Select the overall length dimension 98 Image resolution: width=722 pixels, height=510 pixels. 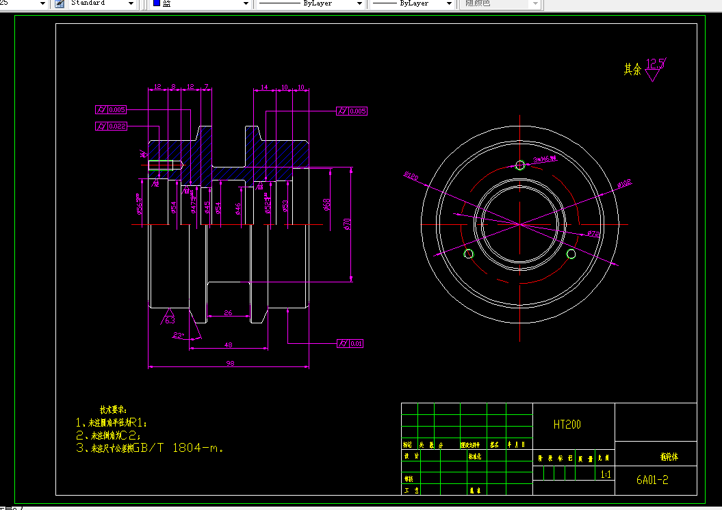click(x=230, y=363)
